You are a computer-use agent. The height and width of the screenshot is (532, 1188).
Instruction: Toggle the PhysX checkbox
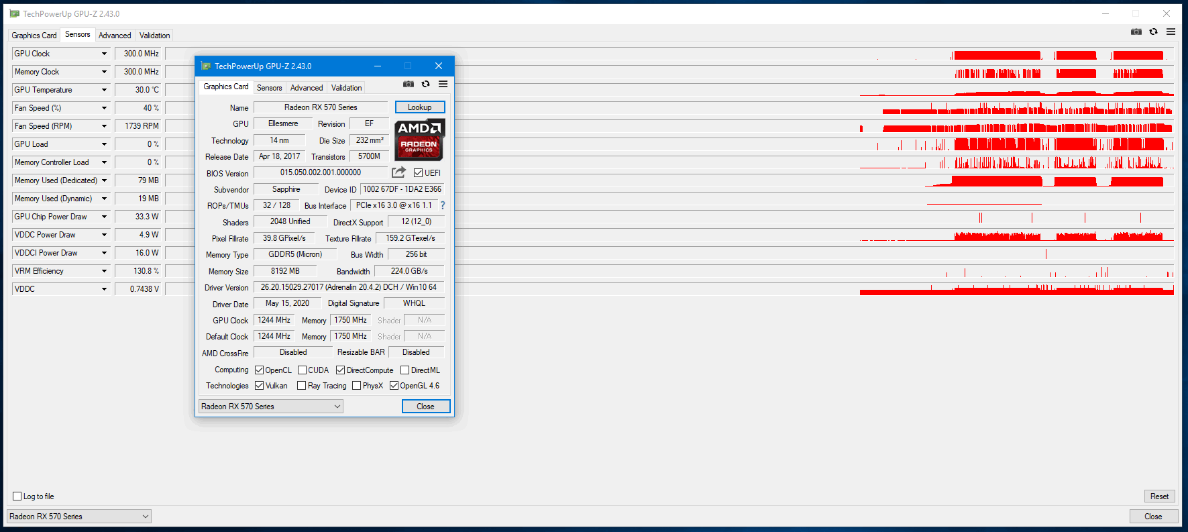click(356, 386)
